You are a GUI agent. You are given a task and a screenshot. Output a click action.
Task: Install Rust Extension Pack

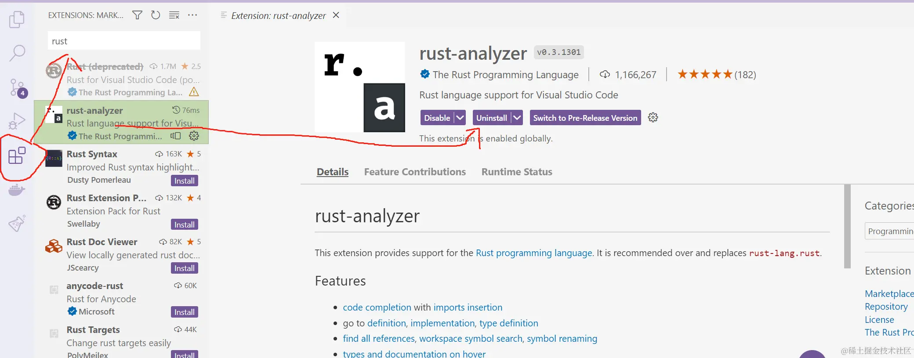[184, 224]
